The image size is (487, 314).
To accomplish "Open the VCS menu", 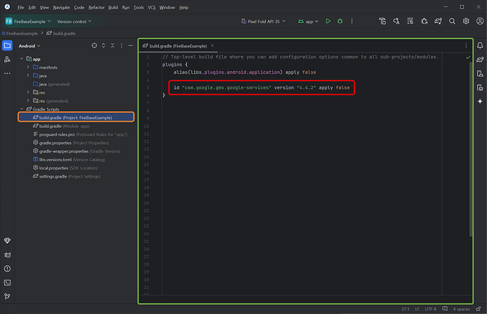I will 152,7.
